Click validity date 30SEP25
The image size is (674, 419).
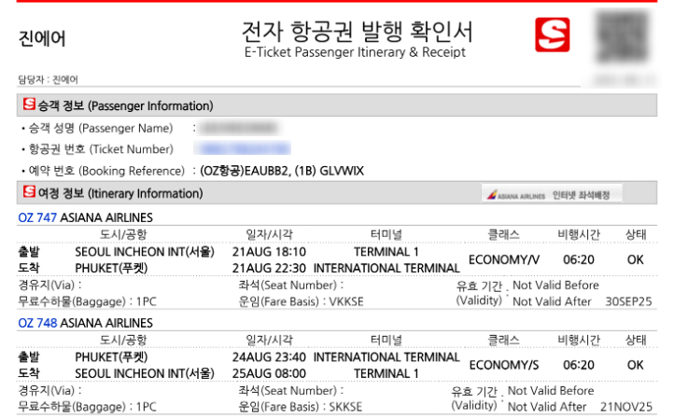[628, 301]
